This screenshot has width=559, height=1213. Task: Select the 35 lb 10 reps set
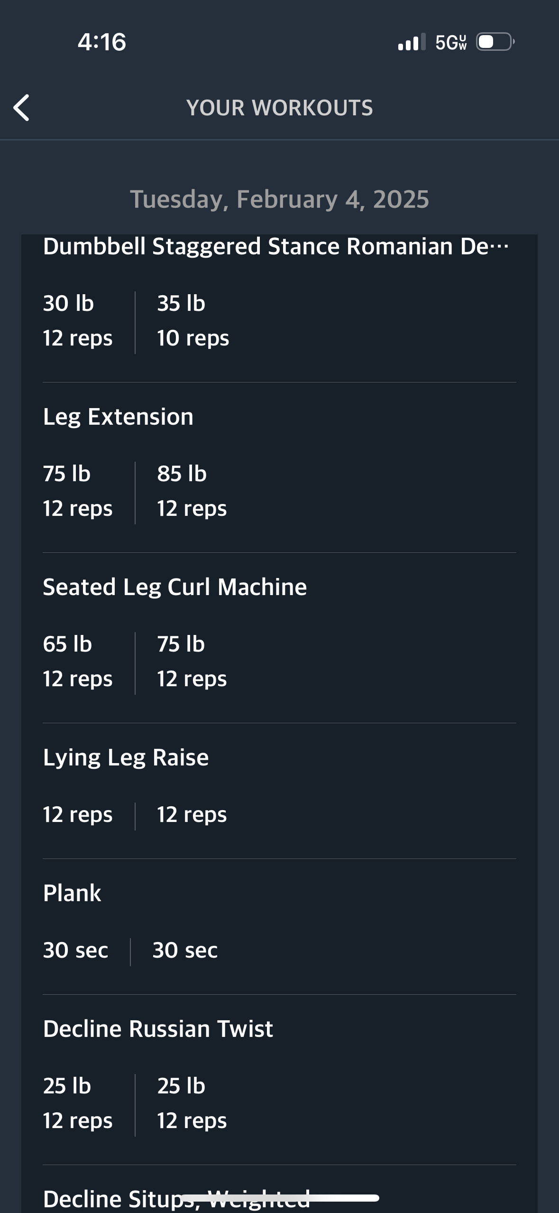pyautogui.click(x=193, y=321)
